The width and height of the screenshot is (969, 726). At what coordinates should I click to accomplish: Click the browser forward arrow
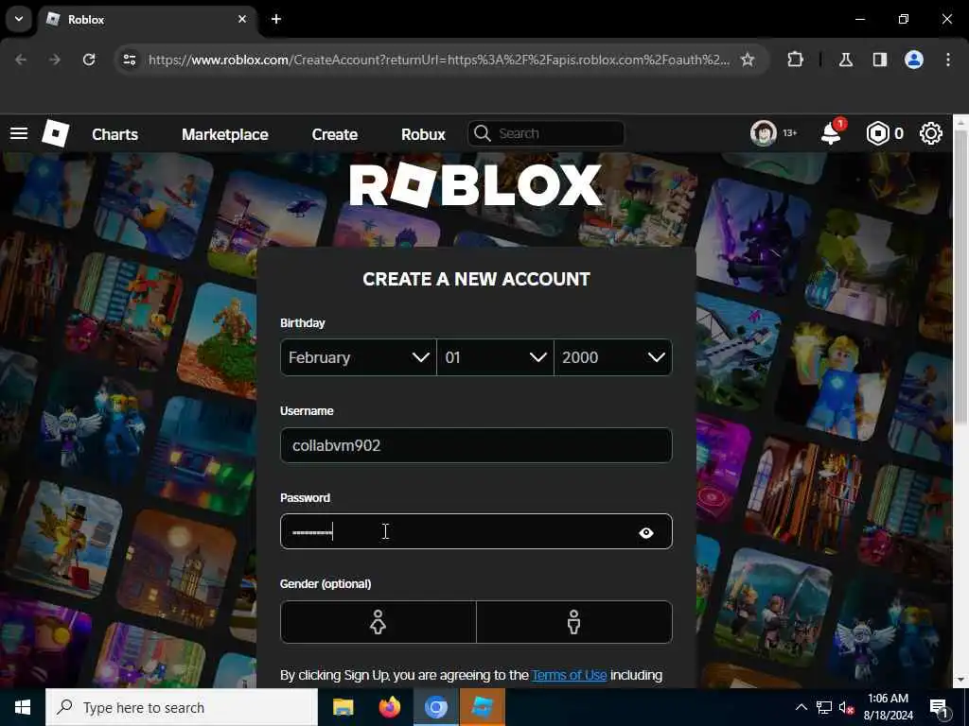(55, 60)
